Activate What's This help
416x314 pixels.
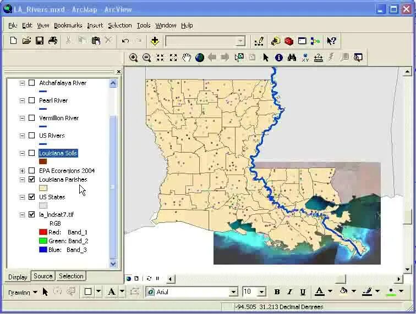tap(331, 41)
